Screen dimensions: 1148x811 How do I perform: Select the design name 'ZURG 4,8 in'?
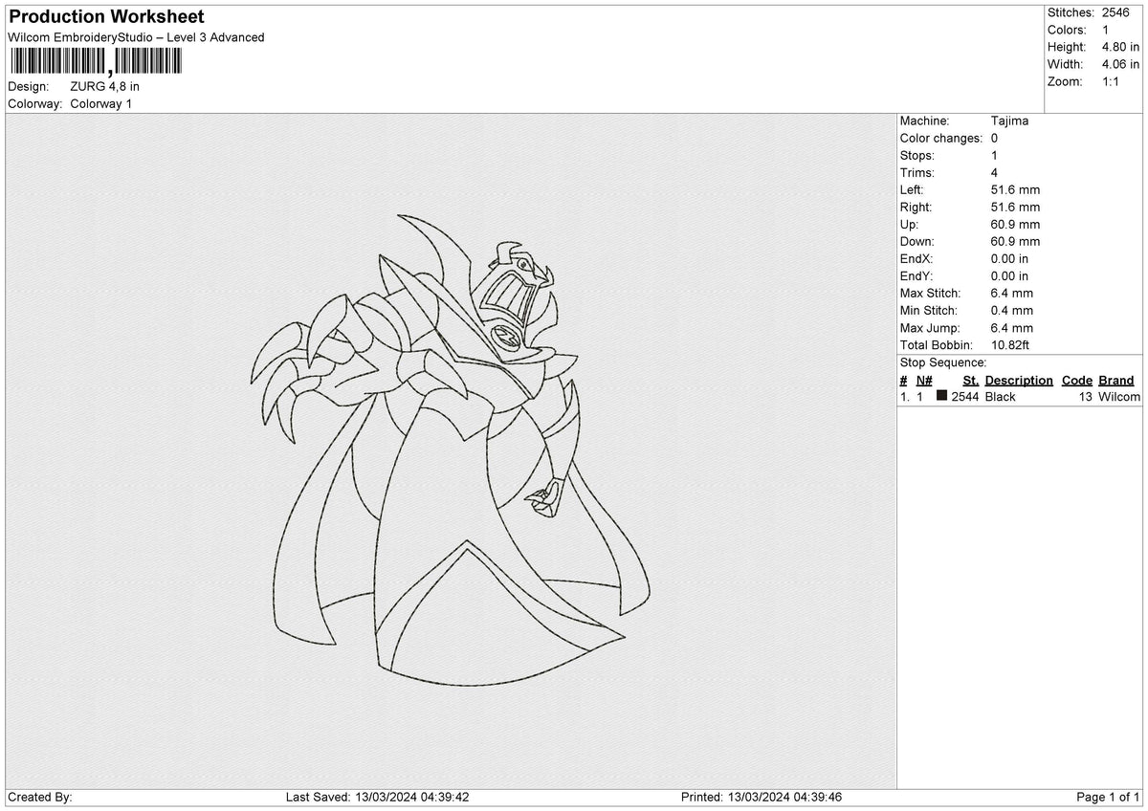(x=105, y=86)
